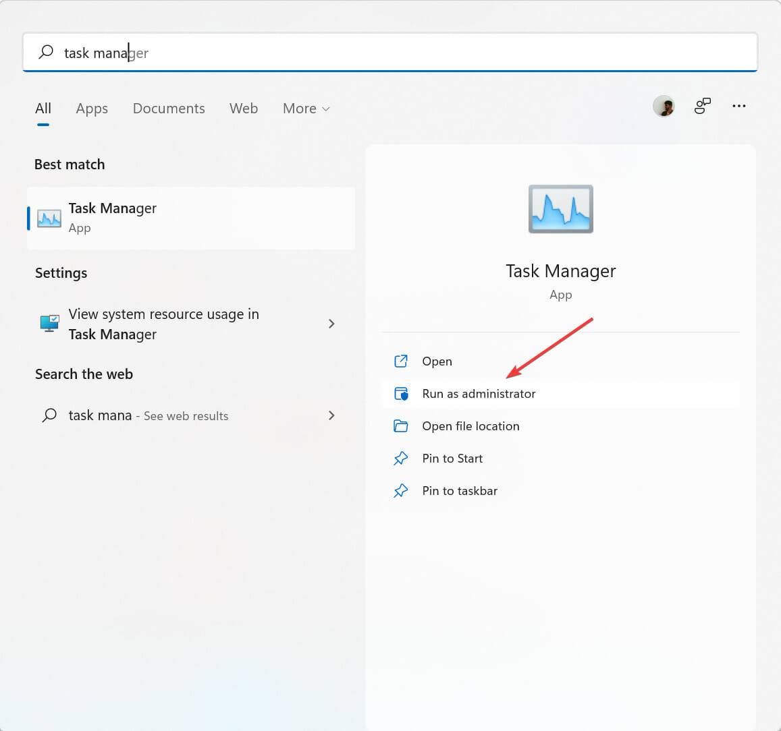Click the user profile avatar
This screenshot has height=731, width=781.
[x=664, y=106]
